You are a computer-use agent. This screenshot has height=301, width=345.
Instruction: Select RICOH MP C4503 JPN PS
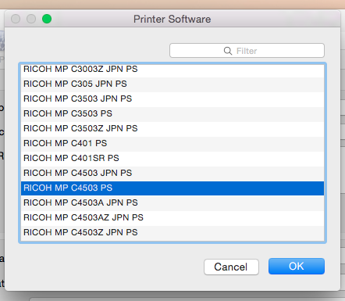172,174
